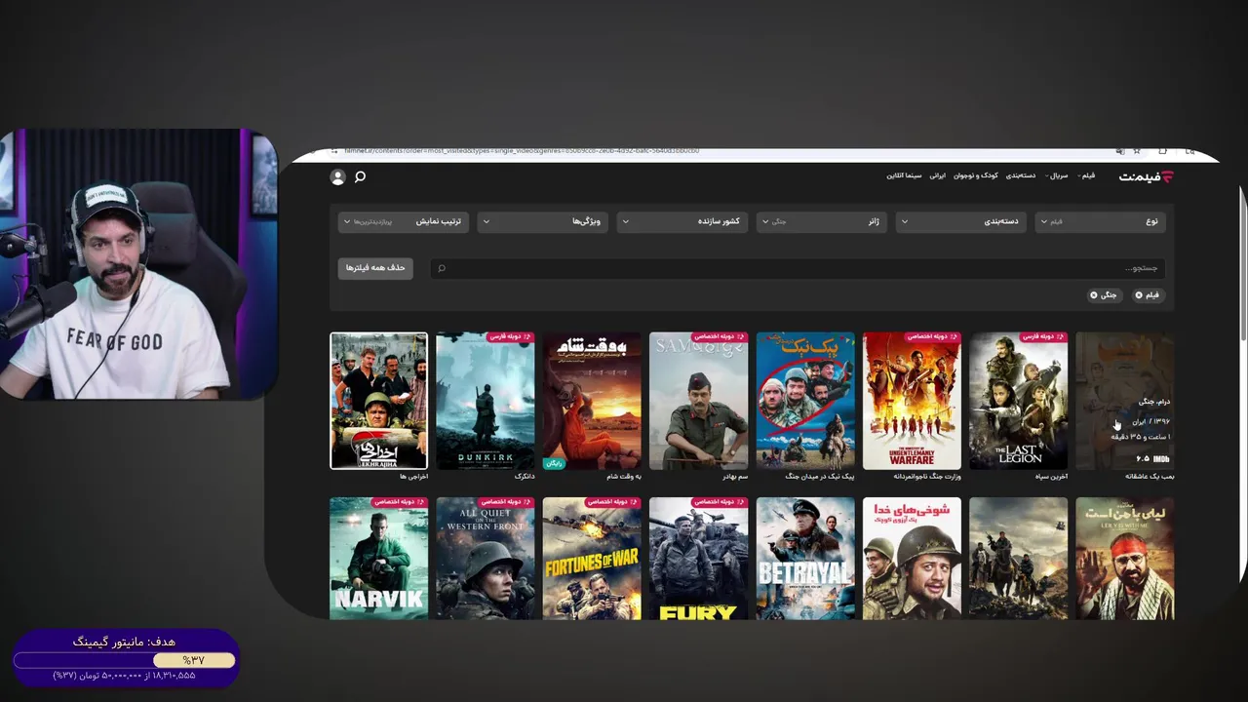Open the ژانر genre dropdown
This screenshot has width=1248, height=702.
click(821, 221)
